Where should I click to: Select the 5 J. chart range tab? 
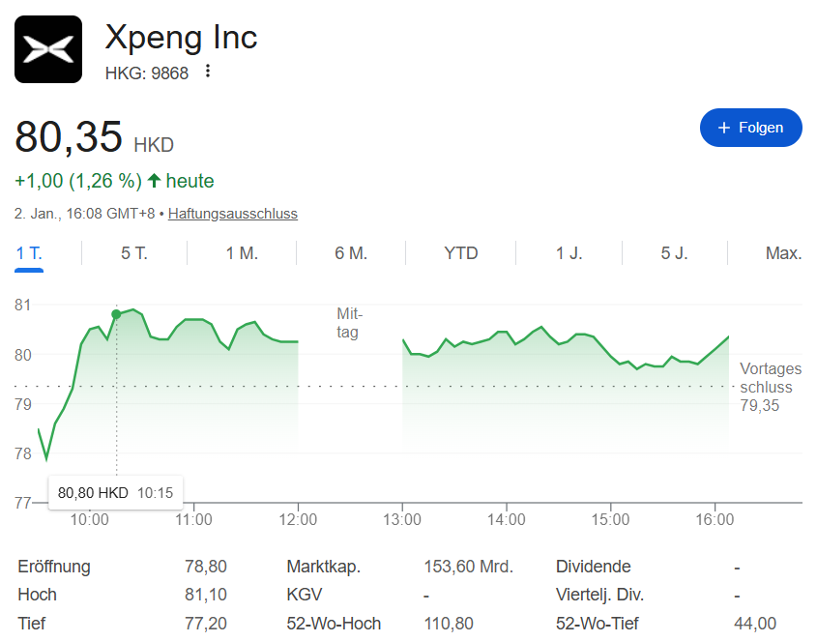(x=675, y=253)
